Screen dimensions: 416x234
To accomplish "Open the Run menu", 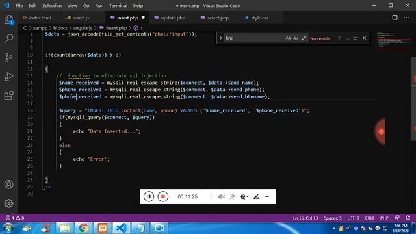I will pos(99,6).
